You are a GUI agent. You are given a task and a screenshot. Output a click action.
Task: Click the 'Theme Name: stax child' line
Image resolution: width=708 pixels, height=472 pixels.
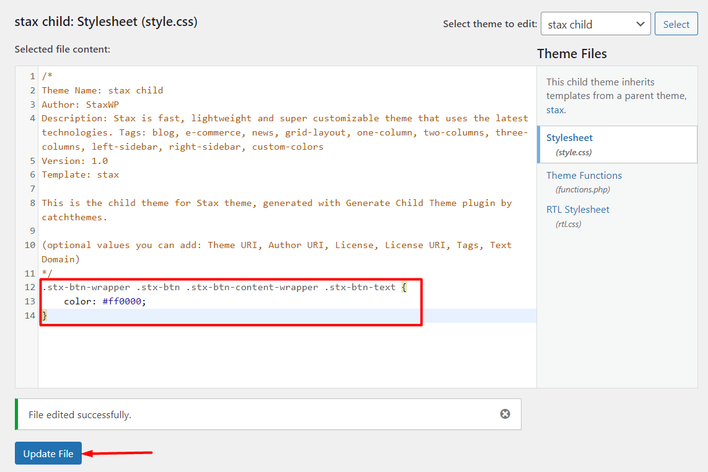[102, 90]
